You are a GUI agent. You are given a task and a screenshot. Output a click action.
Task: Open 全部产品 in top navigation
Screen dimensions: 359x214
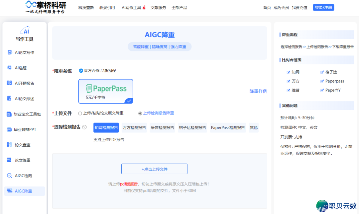179,8
